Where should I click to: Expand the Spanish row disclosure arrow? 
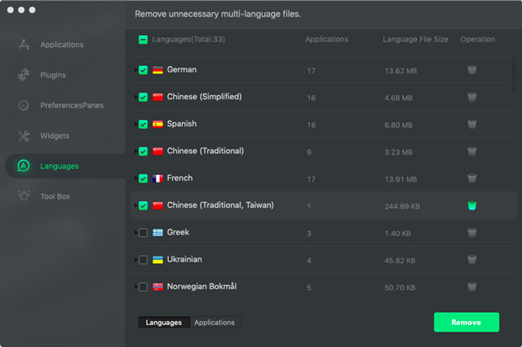pyautogui.click(x=136, y=124)
